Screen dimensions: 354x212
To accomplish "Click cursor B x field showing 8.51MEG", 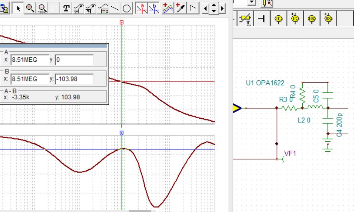I will (30, 79).
